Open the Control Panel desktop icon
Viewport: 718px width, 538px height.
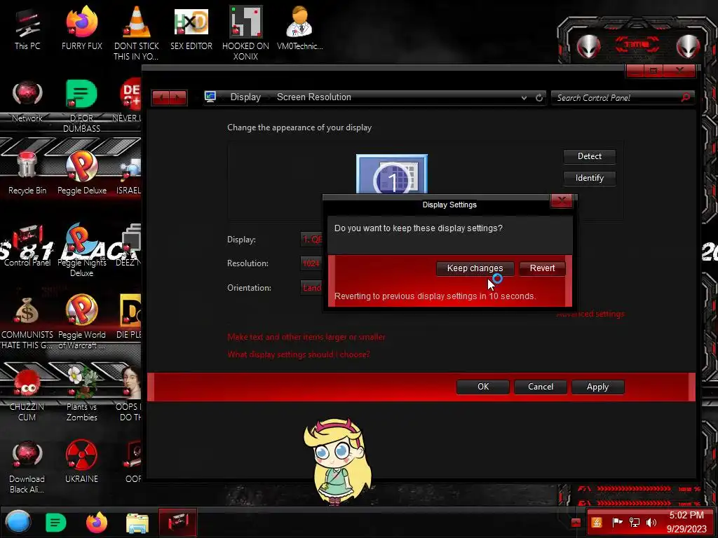coord(27,245)
